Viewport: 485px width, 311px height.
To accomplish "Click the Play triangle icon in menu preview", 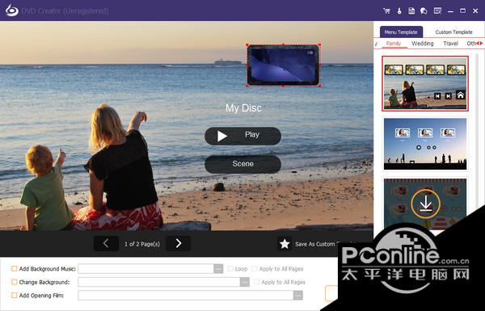I will tap(221, 136).
